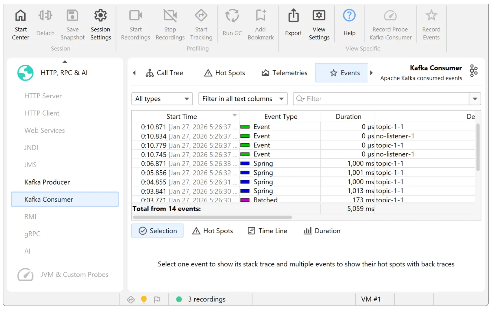Open filter options magnifier dropdown
The height and width of the screenshot is (311, 492).
pyautogui.click(x=300, y=99)
